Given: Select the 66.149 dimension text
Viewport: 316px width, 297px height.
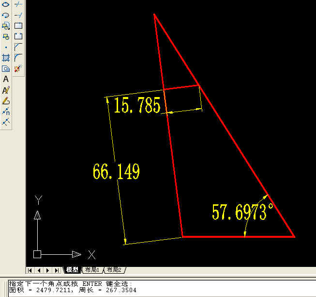Looking at the screenshot, I should tap(116, 171).
